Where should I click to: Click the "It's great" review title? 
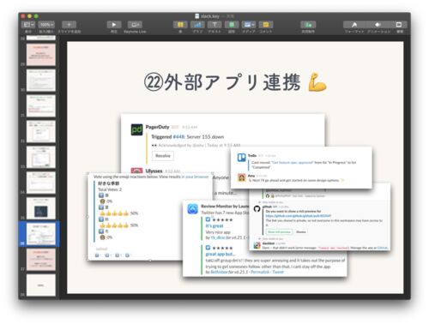pos(214,225)
